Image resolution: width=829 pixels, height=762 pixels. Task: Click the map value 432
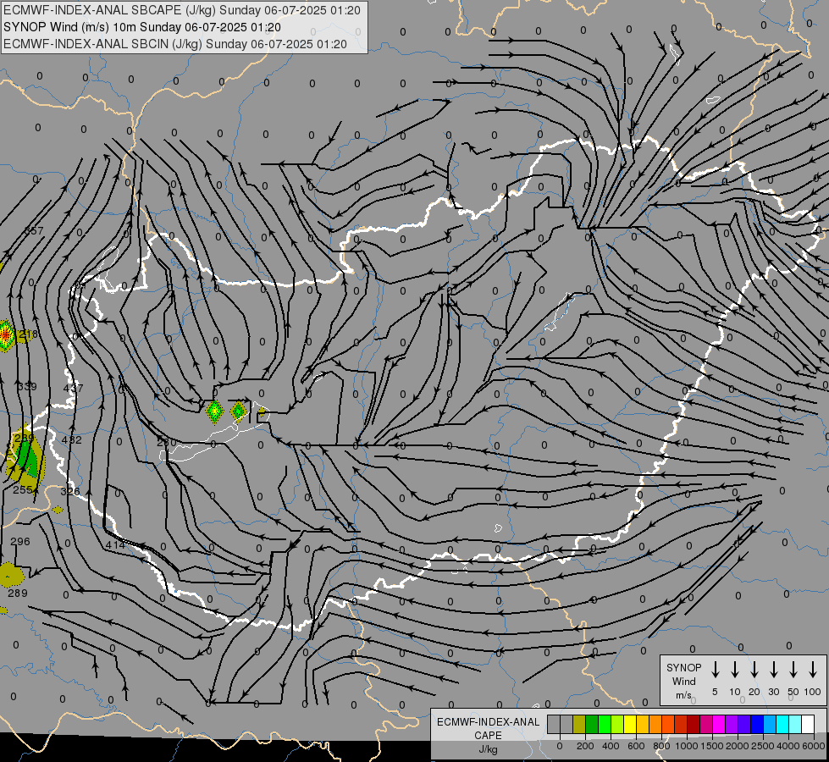(x=72, y=439)
